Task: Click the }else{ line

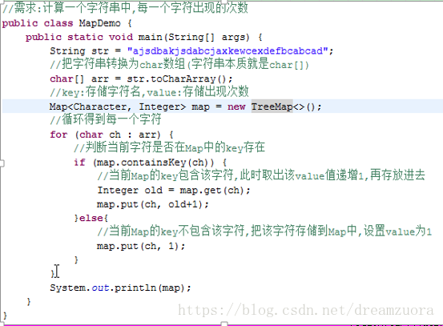Action: pos(91,218)
